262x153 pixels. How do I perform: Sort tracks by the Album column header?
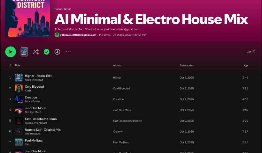tap(117, 65)
